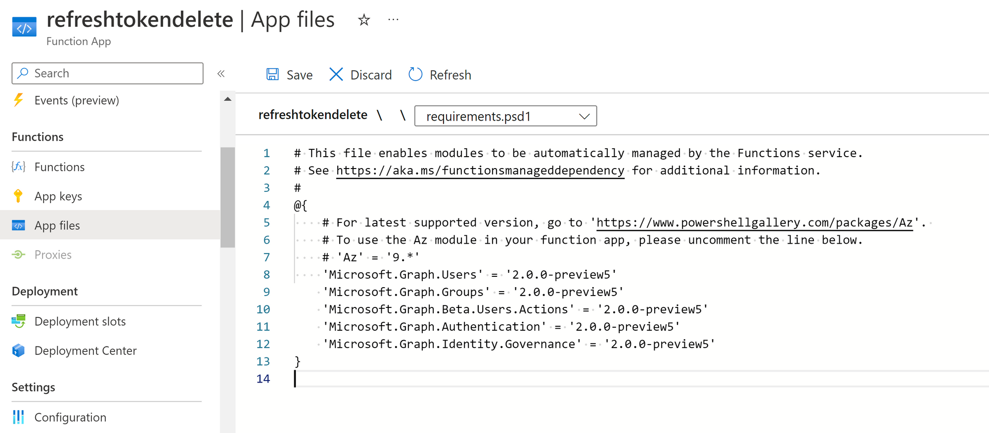Image resolution: width=989 pixels, height=433 pixels.
Task: Click the Deployment Center cube icon
Action: (x=18, y=350)
